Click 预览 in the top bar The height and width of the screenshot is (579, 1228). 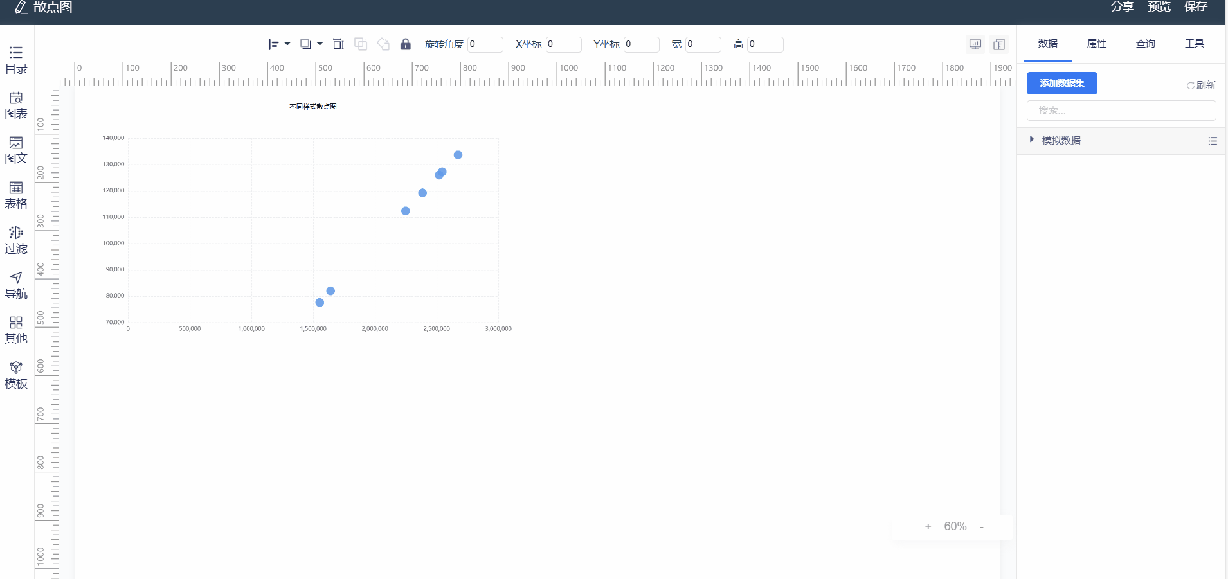(1159, 6)
